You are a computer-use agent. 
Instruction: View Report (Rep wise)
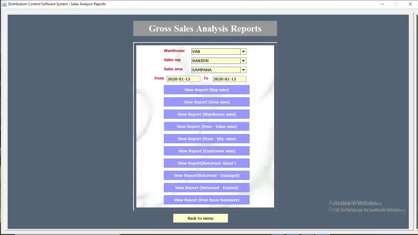(207, 90)
